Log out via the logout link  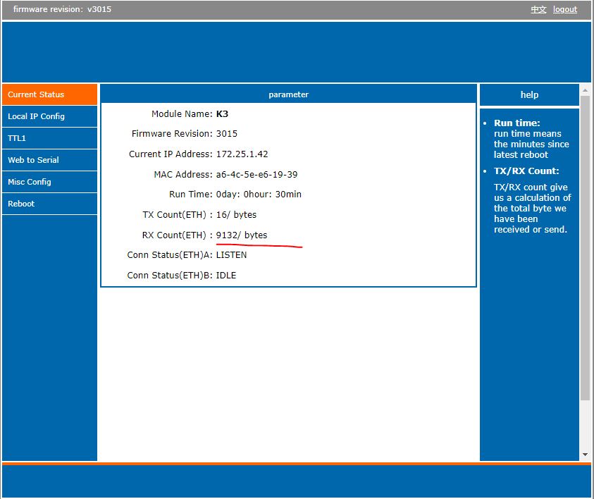[x=565, y=9]
